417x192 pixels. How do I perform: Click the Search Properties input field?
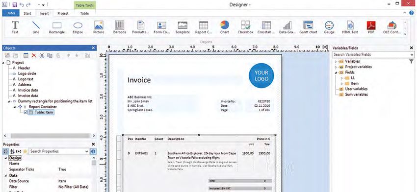[59, 151]
